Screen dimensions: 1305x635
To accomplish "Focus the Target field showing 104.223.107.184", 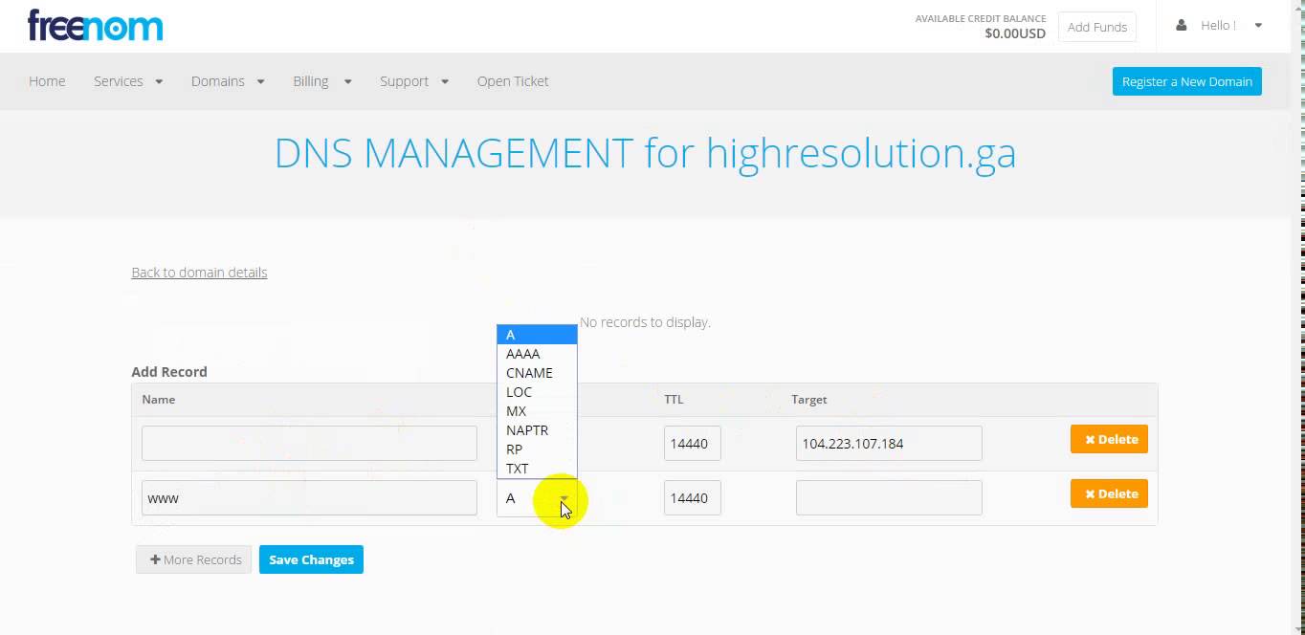I will (889, 444).
